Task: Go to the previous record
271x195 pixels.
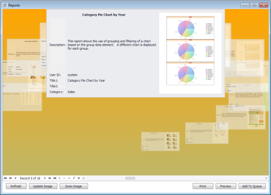Action: coord(16,178)
